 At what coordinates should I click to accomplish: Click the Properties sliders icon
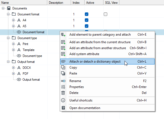pos(63,87)
